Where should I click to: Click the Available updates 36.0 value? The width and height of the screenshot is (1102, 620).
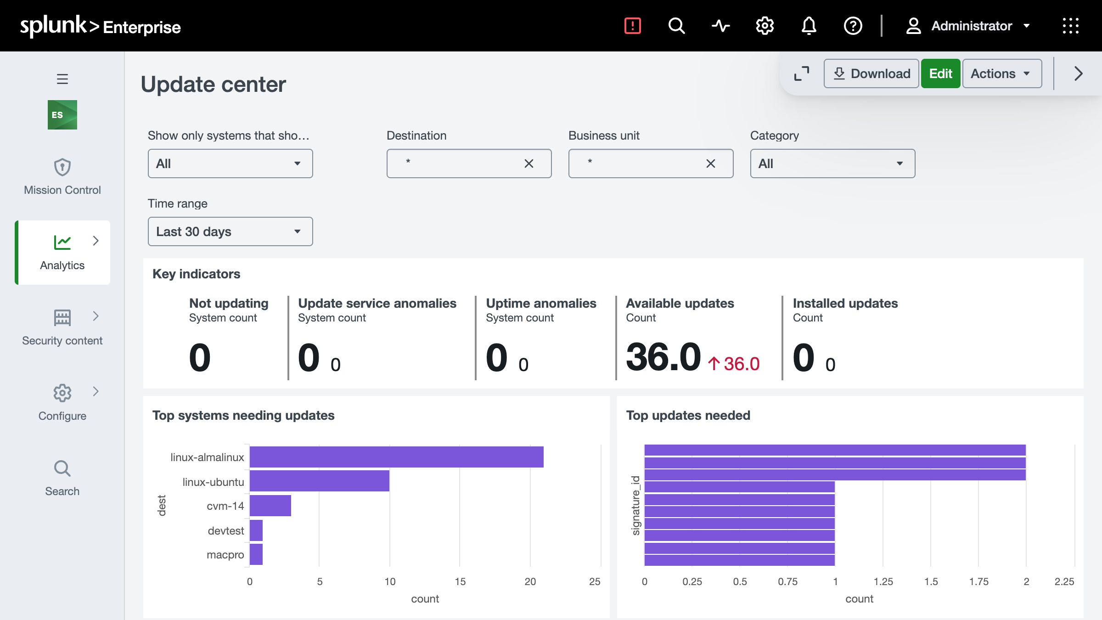pyautogui.click(x=663, y=357)
